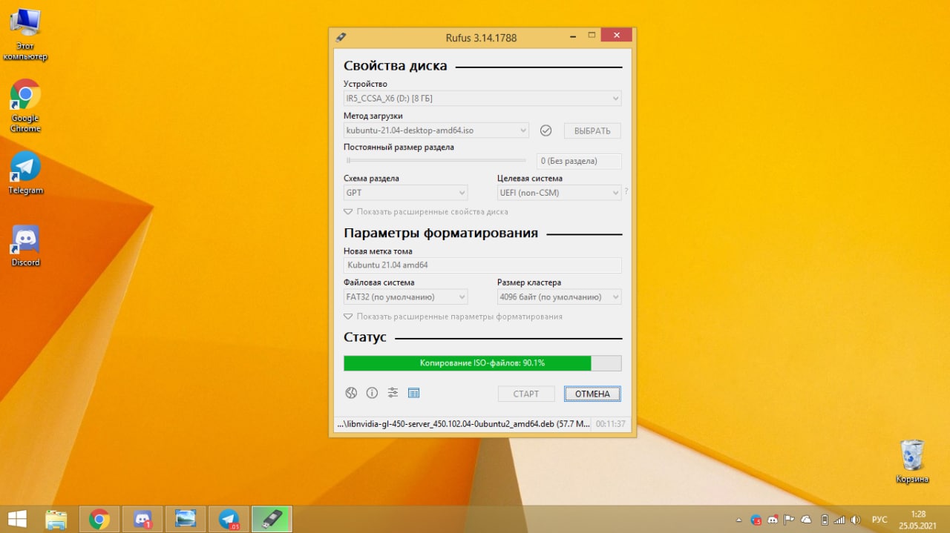The width and height of the screenshot is (950, 533).
Task: Switch to Telegram in taskbar
Action: [229, 519]
